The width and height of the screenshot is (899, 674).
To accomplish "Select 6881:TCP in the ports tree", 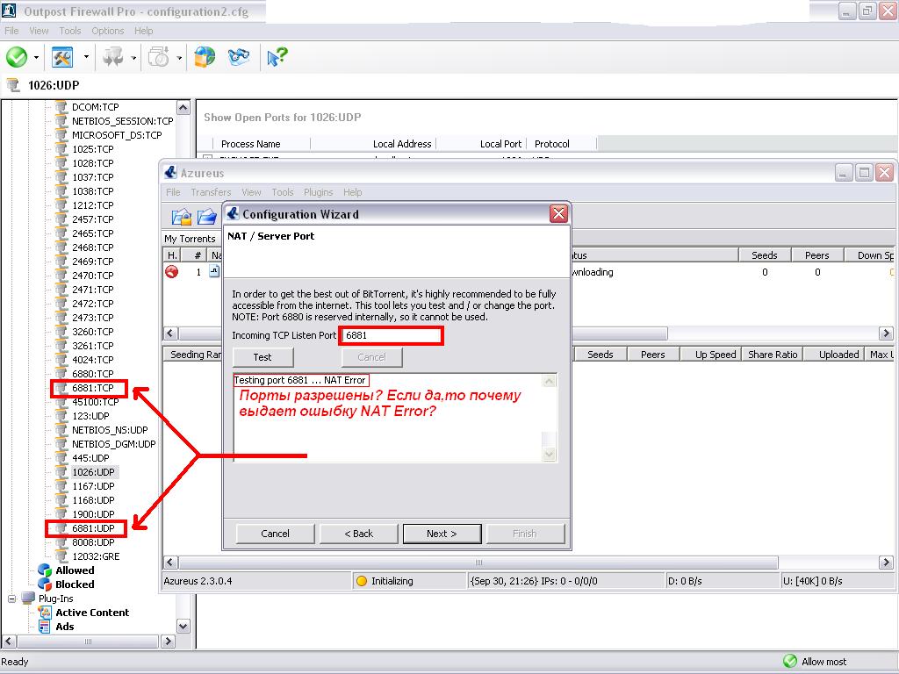I will 93,388.
